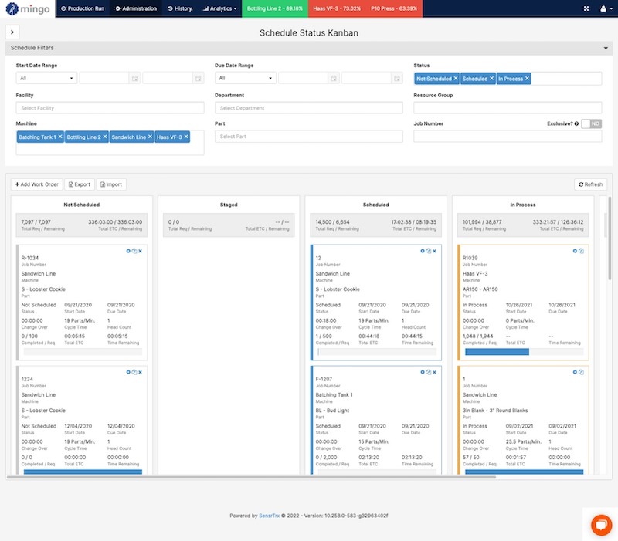
Task: Click fullscreen expand icon in top bar
Action: [x=586, y=8]
